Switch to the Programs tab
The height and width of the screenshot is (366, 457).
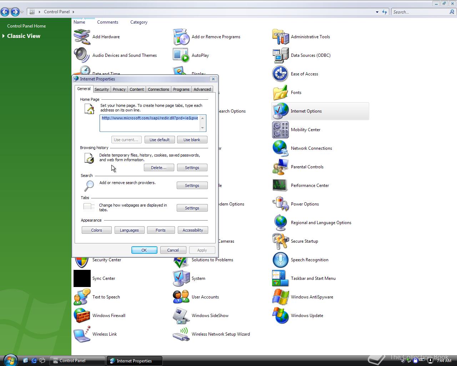click(181, 89)
